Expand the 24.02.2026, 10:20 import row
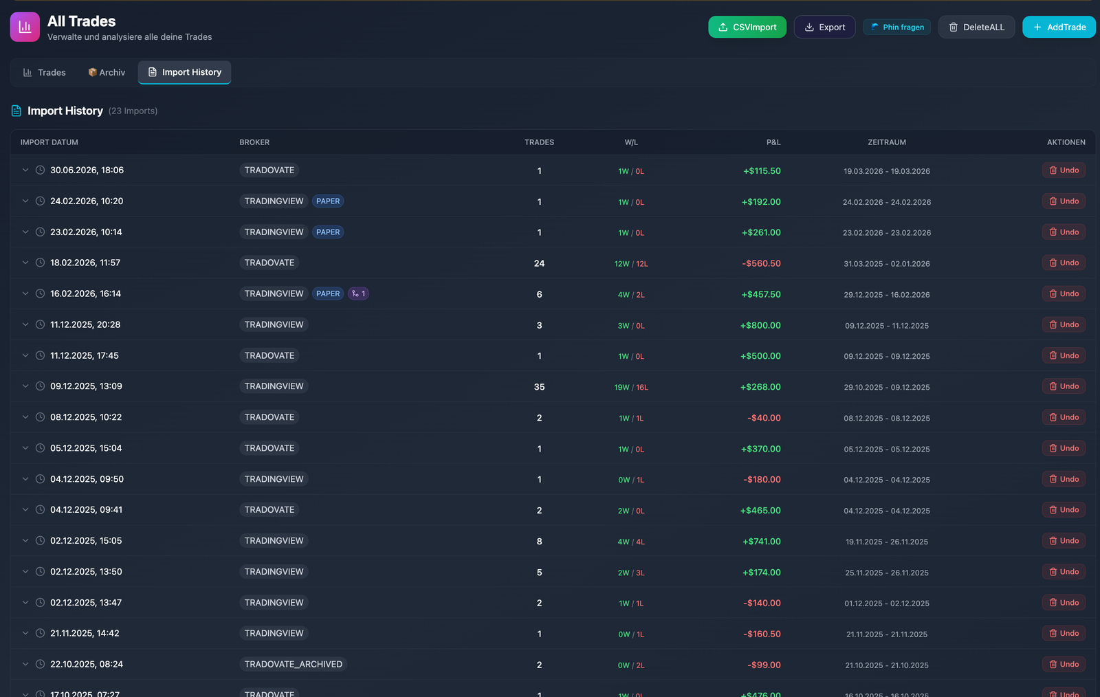The image size is (1100, 697). tap(25, 201)
